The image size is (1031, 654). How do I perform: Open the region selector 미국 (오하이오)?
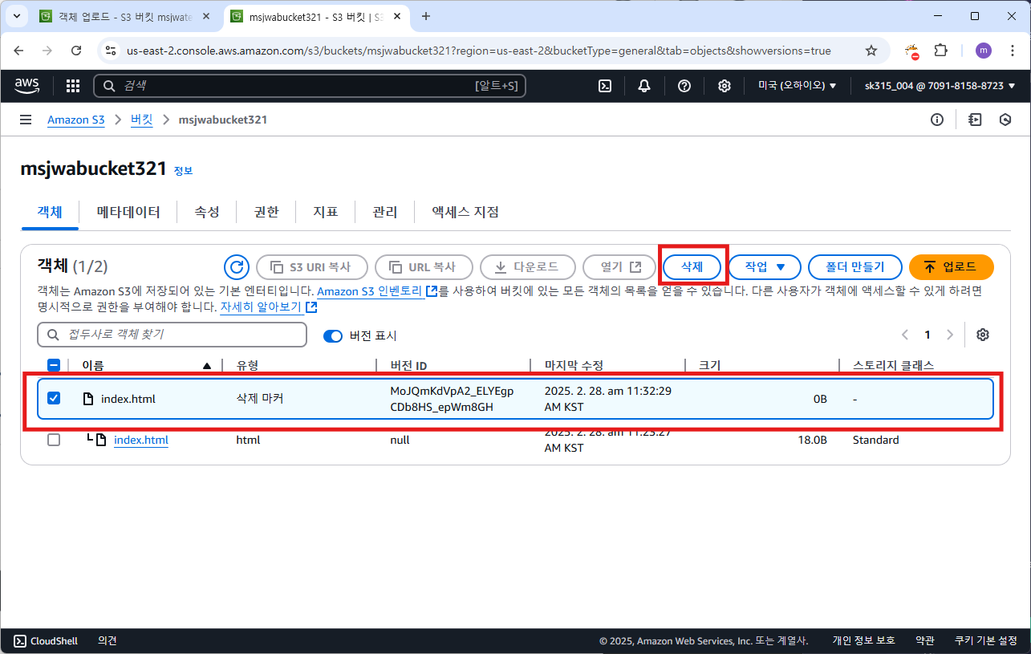(798, 86)
